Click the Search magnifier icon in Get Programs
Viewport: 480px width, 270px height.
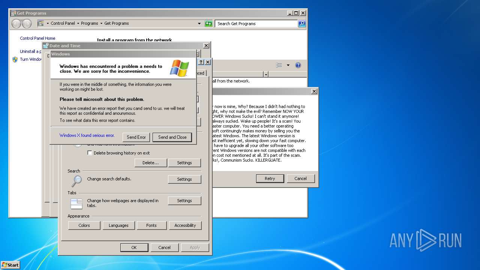(302, 24)
